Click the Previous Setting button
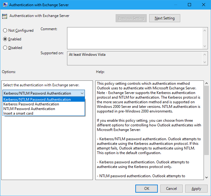This screenshot has width=211, height=196. point(131,18)
